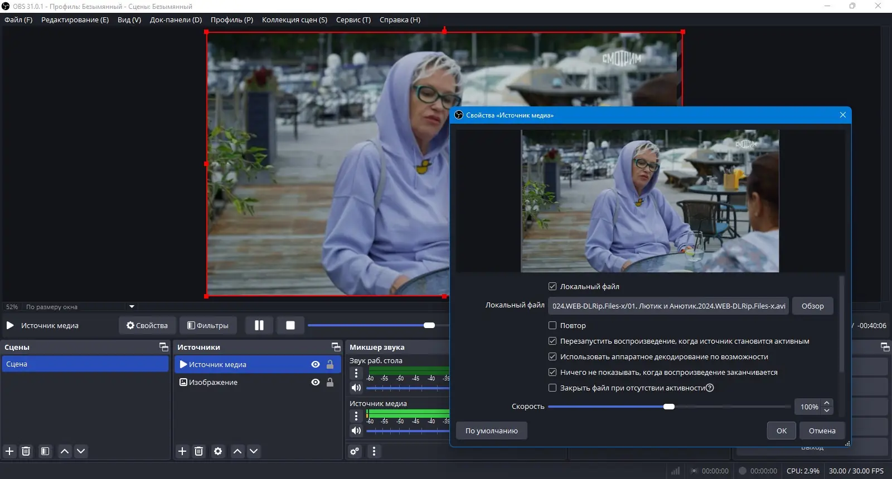The width and height of the screenshot is (892, 479).
Task: Pause the media source playback
Action: (259, 325)
